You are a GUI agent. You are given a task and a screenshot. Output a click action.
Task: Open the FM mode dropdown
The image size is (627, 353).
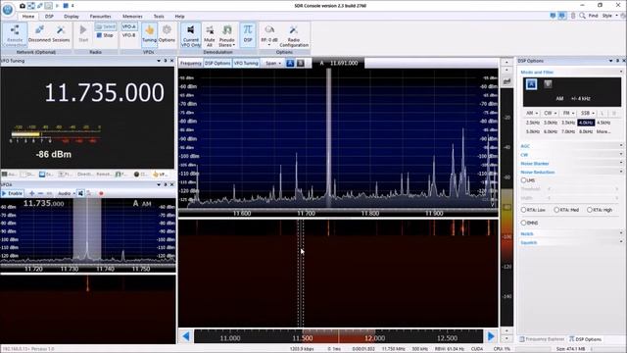tap(568, 114)
